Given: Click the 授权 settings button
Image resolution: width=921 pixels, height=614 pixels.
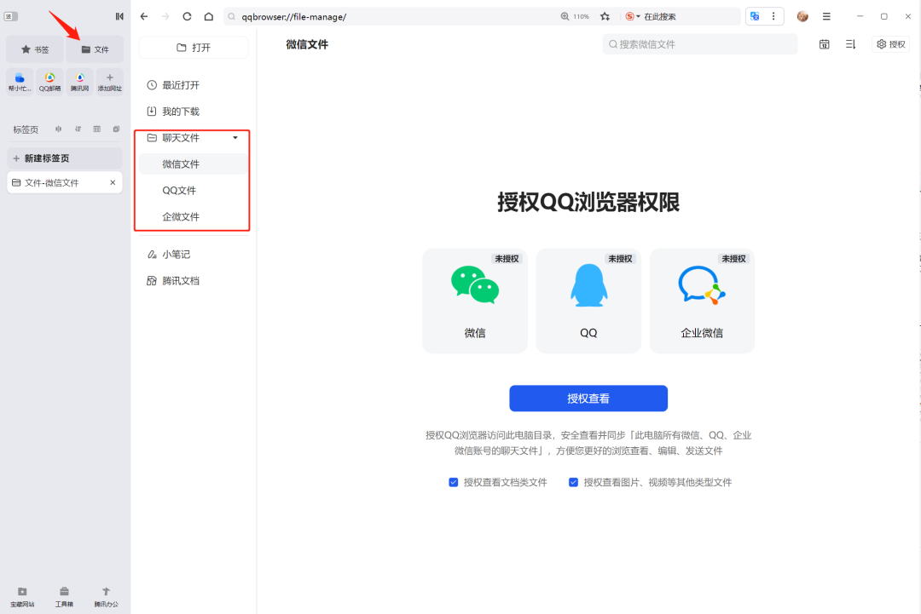Looking at the screenshot, I should point(891,44).
